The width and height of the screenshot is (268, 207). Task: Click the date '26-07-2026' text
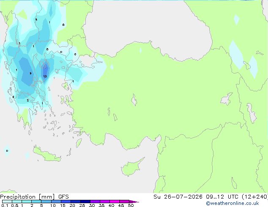click(x=183, y=197)
